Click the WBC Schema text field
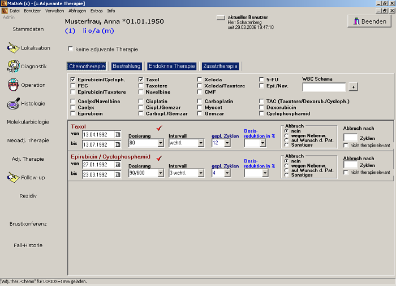396x286 pixels. click(x=324, y=87)
